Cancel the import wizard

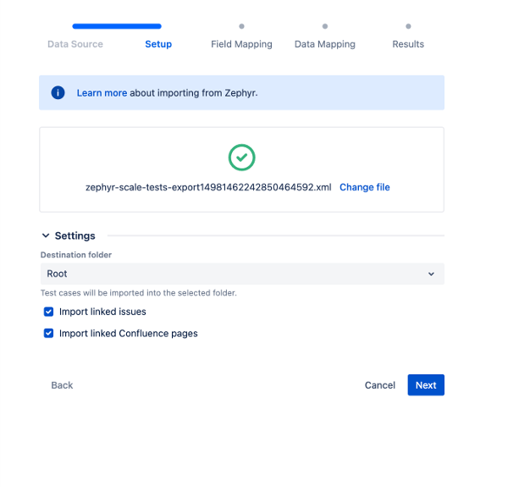pyautogui.click(x=379, y=385)
